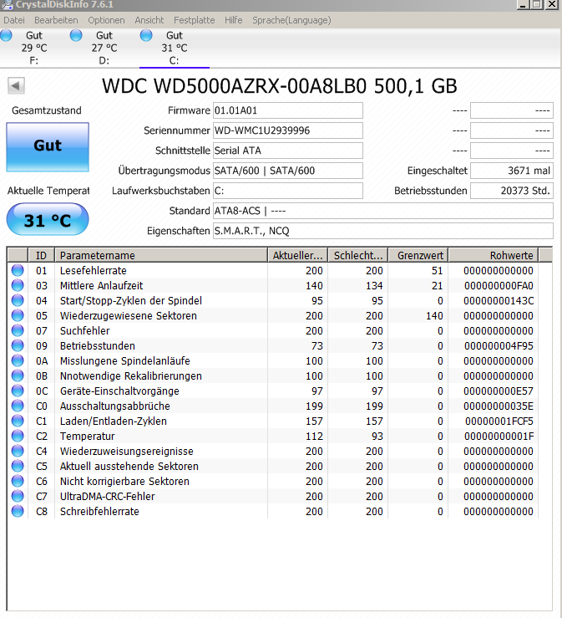Click the Schlecht column header
Viewport: 562px width, 618px height.
(x=357, y=255)
